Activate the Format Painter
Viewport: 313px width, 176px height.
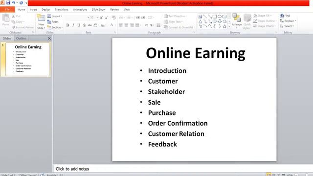coord(23,27)
